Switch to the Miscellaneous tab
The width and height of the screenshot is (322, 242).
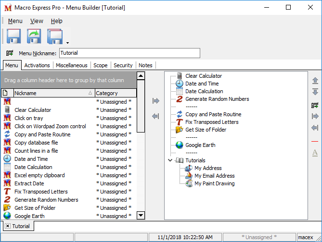(71, 65)
